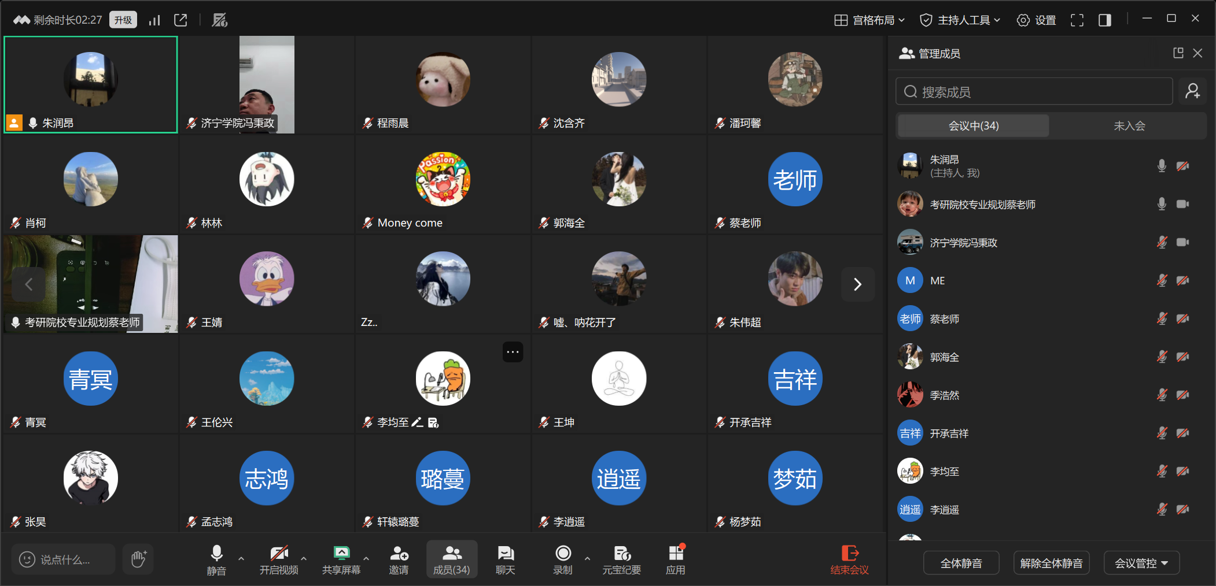Select the in-meeting (34) tab
The image size is (1216, 586).
tap(973, 126)
